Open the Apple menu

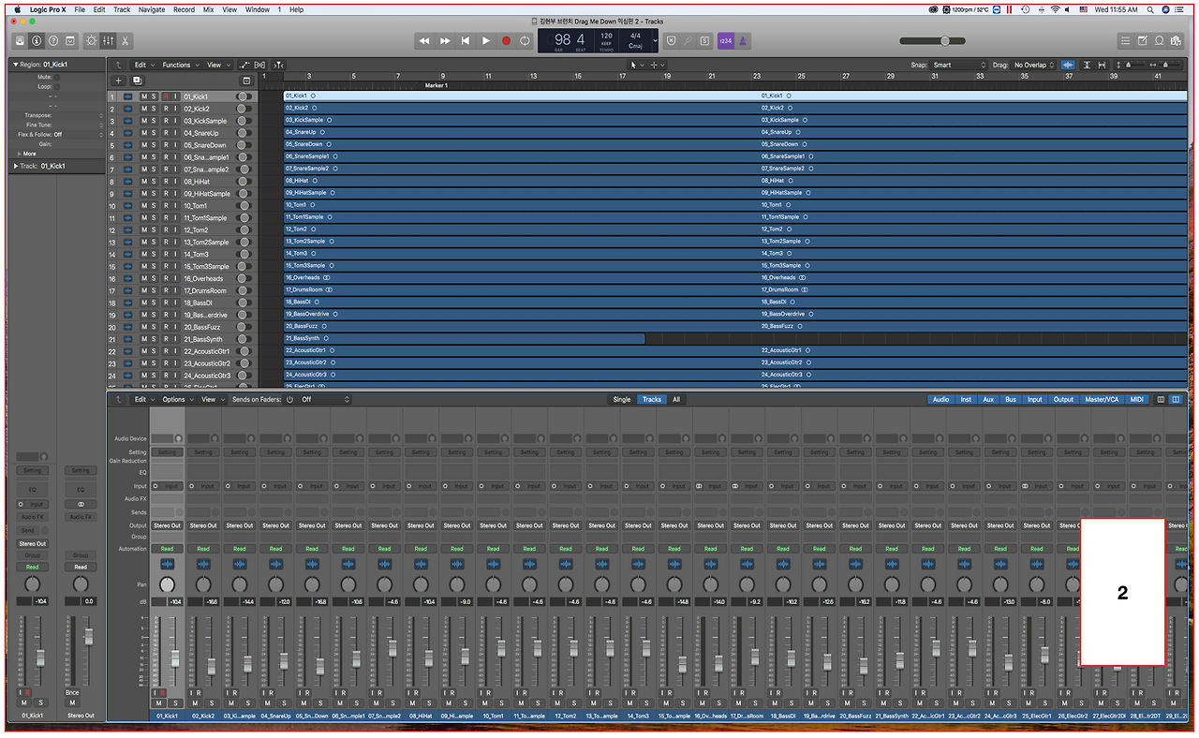pyautogui.click(x=17, y=9)
